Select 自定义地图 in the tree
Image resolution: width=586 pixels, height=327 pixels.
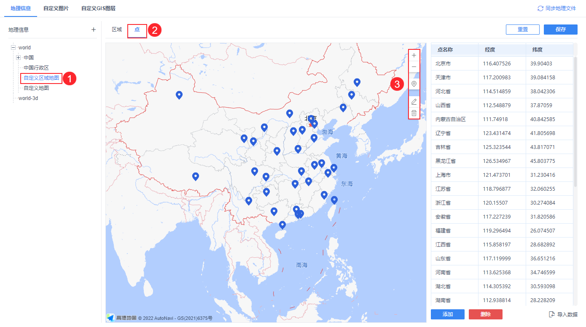click(x=36, y=88)
